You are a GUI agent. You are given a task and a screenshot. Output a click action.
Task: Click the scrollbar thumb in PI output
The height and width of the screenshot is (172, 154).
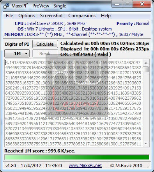pos(145,69)
